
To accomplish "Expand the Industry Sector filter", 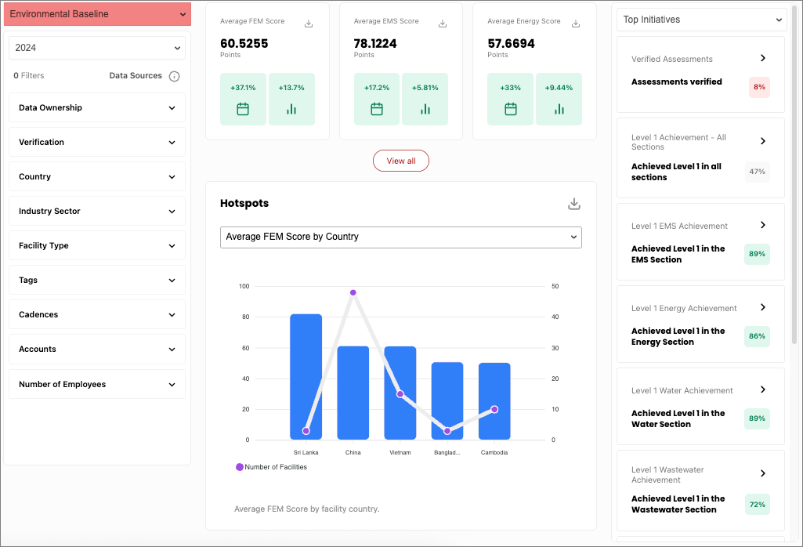I will pyautogui.click(x=96, y=211).
